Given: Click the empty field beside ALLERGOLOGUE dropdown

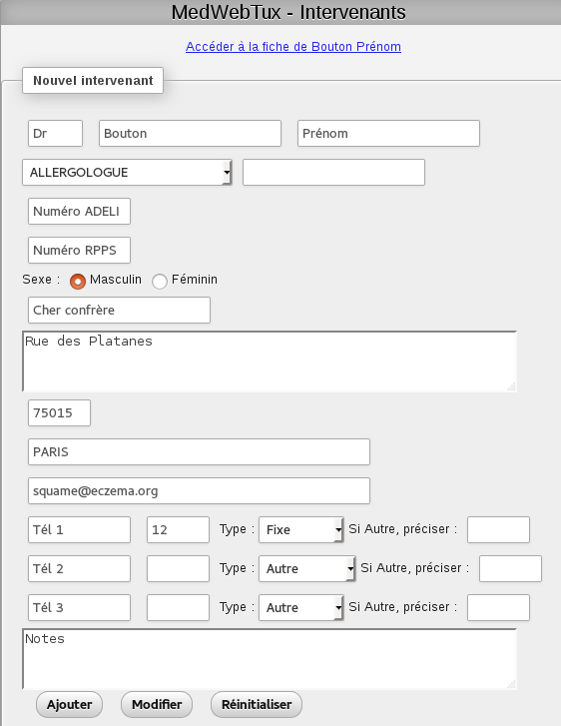Looking at the screenshot, I should (x=333, y=172).
